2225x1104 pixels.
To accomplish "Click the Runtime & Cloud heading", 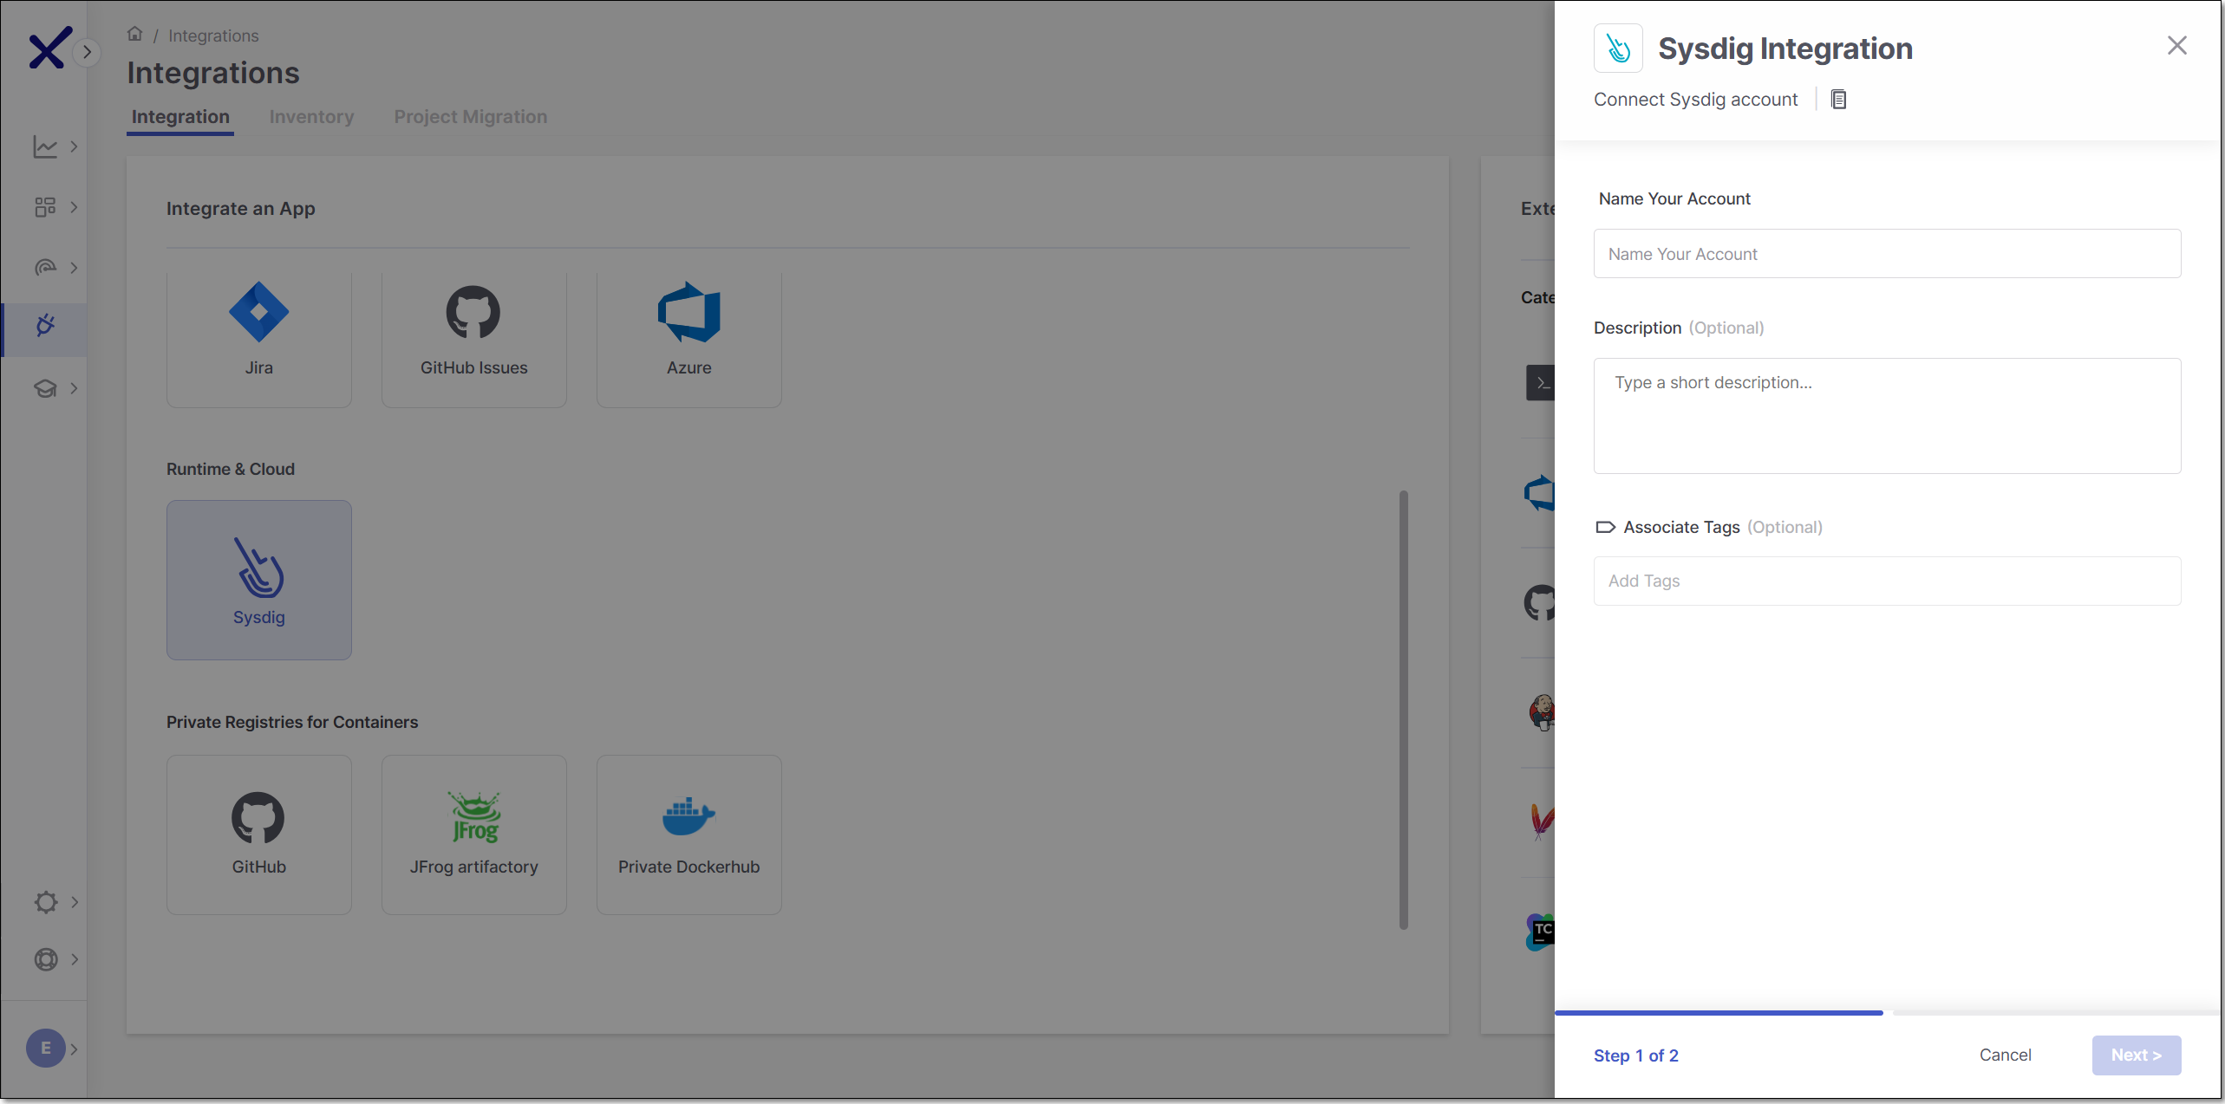I will [x=231, y=469].
